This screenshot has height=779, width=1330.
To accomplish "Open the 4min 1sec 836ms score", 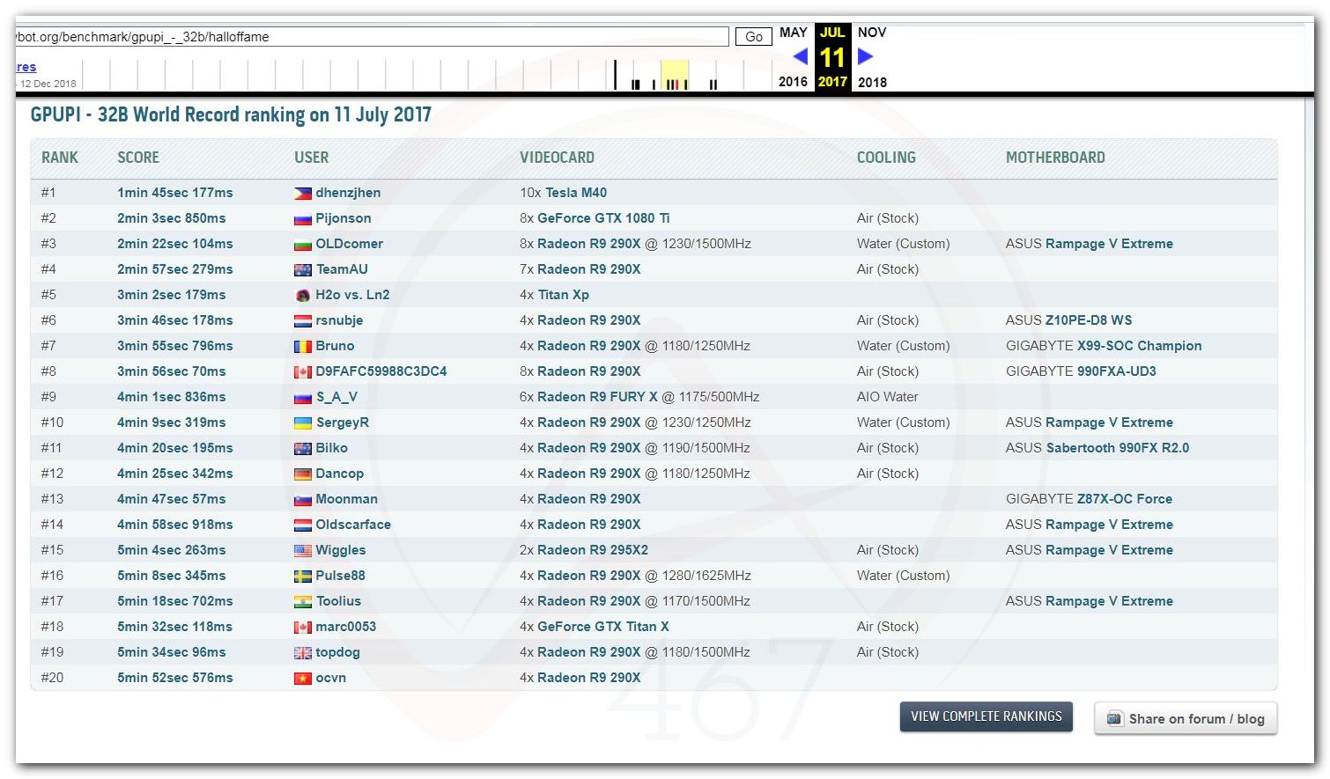I will click(x=172, y=397).
